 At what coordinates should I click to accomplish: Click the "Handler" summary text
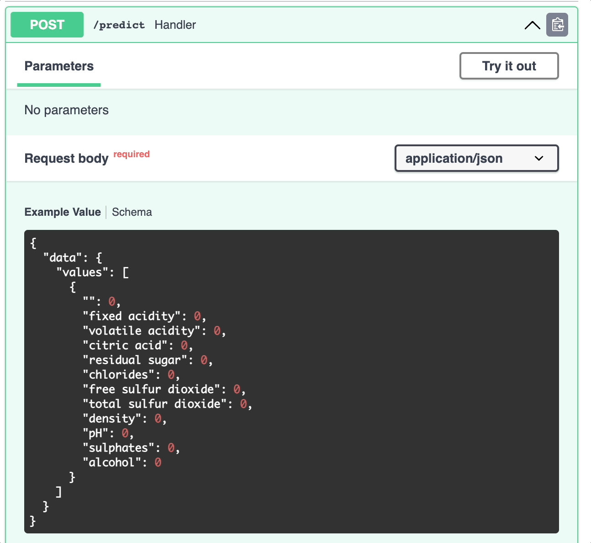coord(175,25)
